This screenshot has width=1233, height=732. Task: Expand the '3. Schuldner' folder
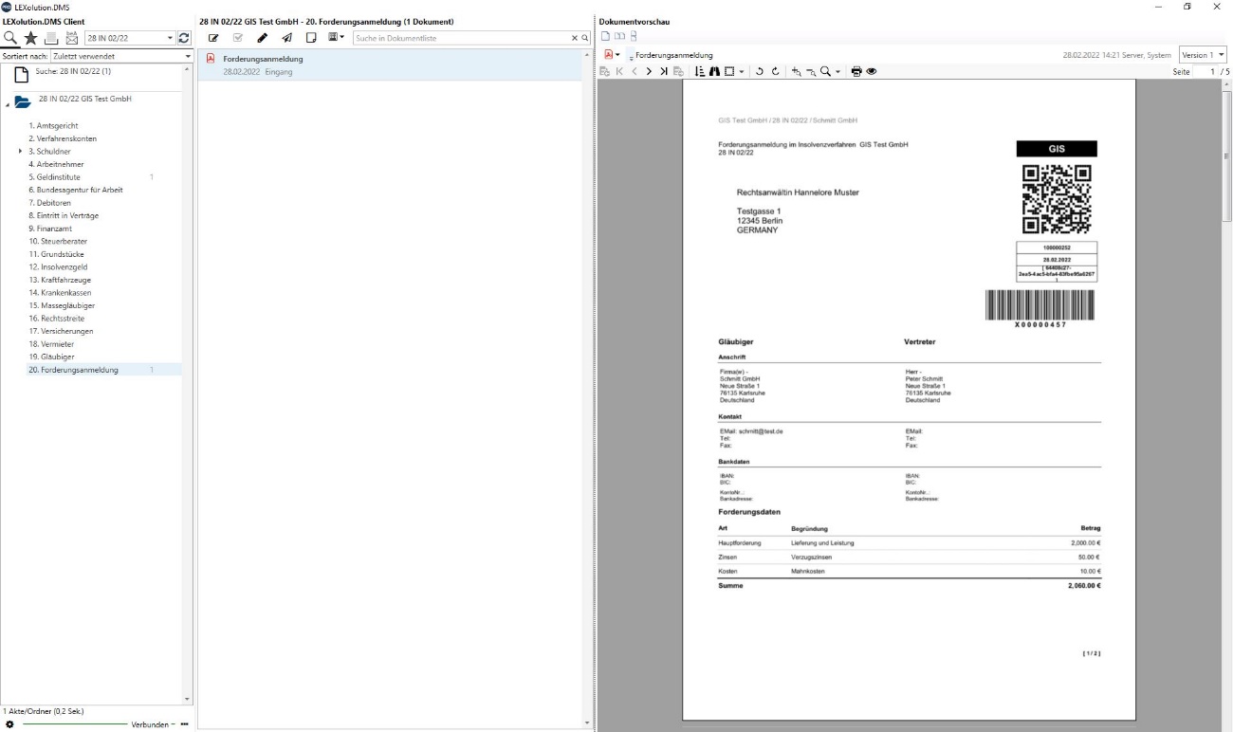tap(21, 151)
